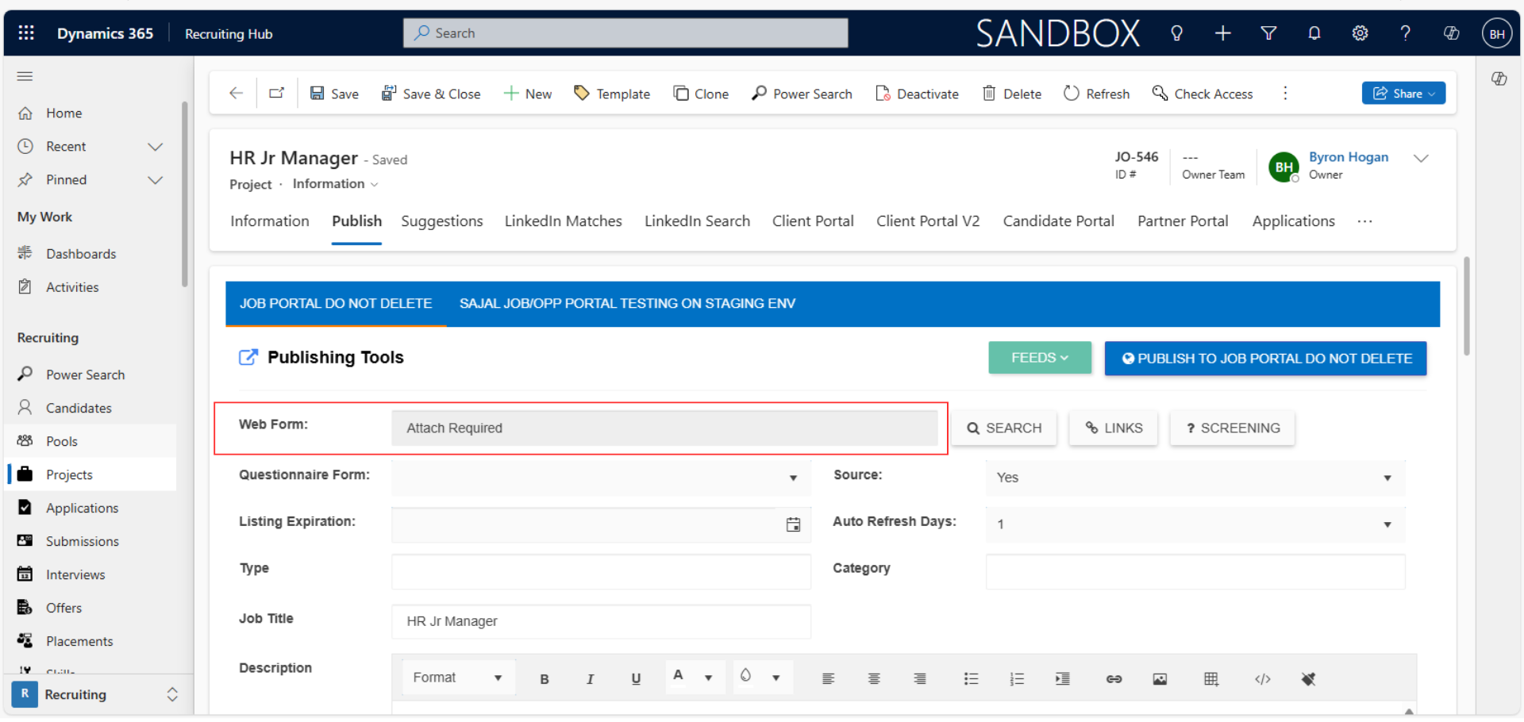Click the italic formatting icon
This screenshot has height=722, width=1524.
(590, 679)
